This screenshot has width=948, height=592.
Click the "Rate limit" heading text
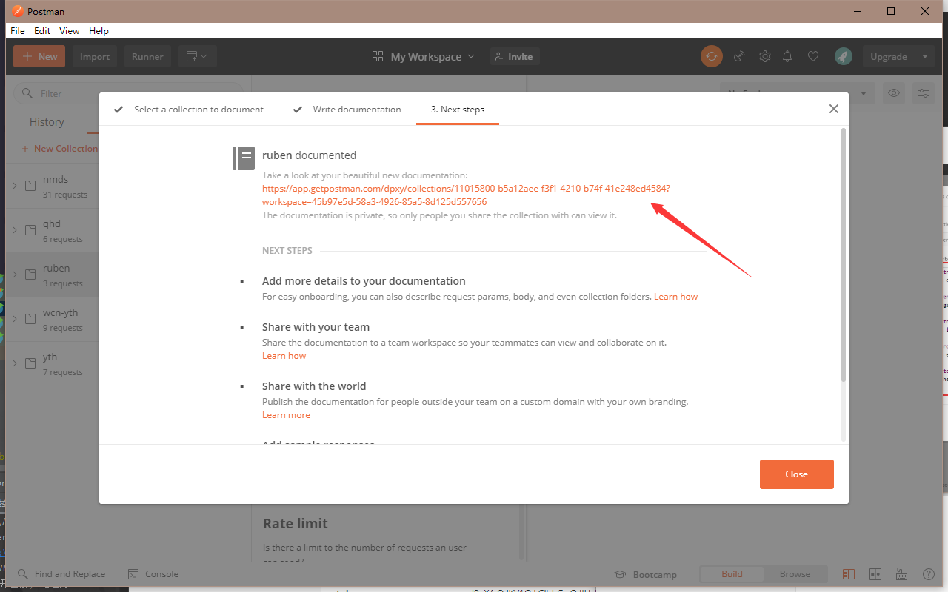click(x=296, y=524)
